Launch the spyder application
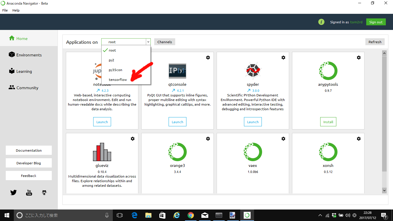The height and width of the screenshot is (221, 393). click(253, 122)
